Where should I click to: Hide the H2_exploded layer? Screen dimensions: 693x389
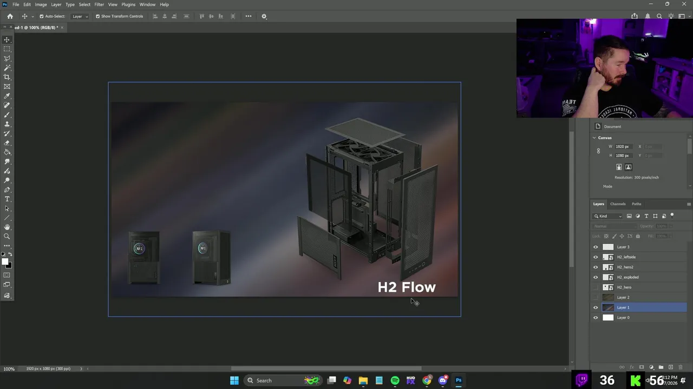(596, 277)
